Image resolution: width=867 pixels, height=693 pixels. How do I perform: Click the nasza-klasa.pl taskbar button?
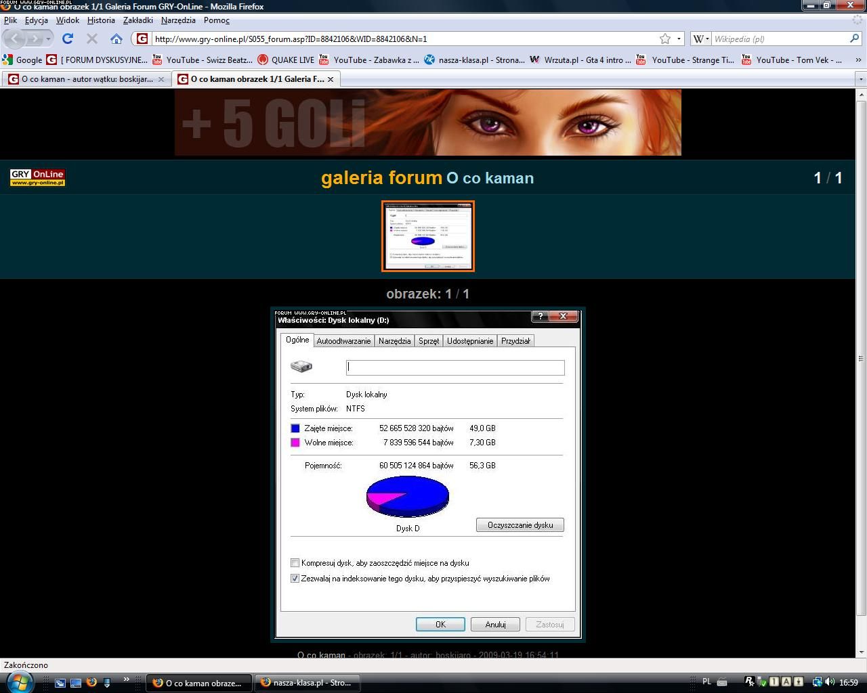(x=306, y=683)
